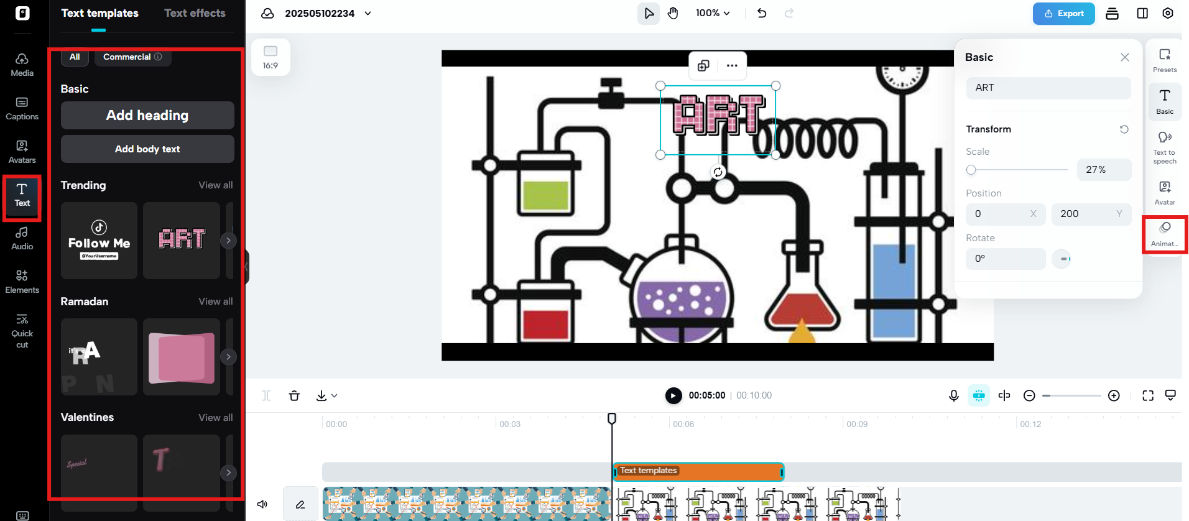Duplicate the selected ART text element

click(703, 65)
